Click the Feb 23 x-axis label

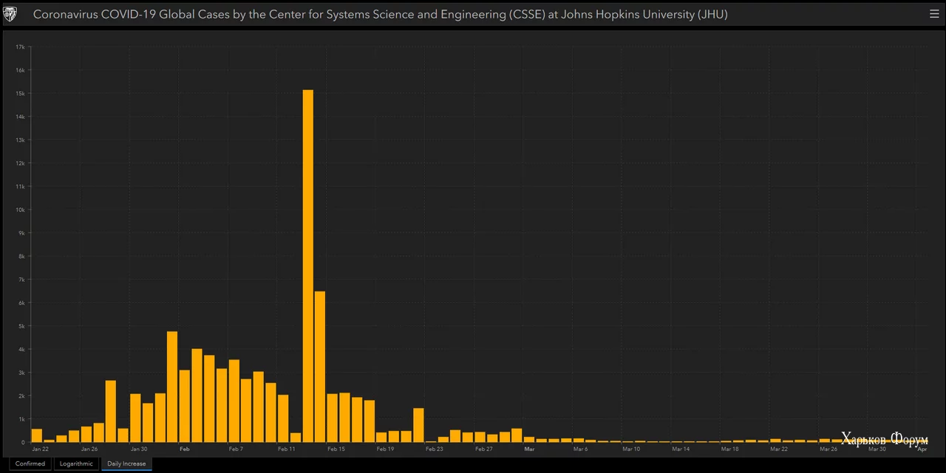435,449
